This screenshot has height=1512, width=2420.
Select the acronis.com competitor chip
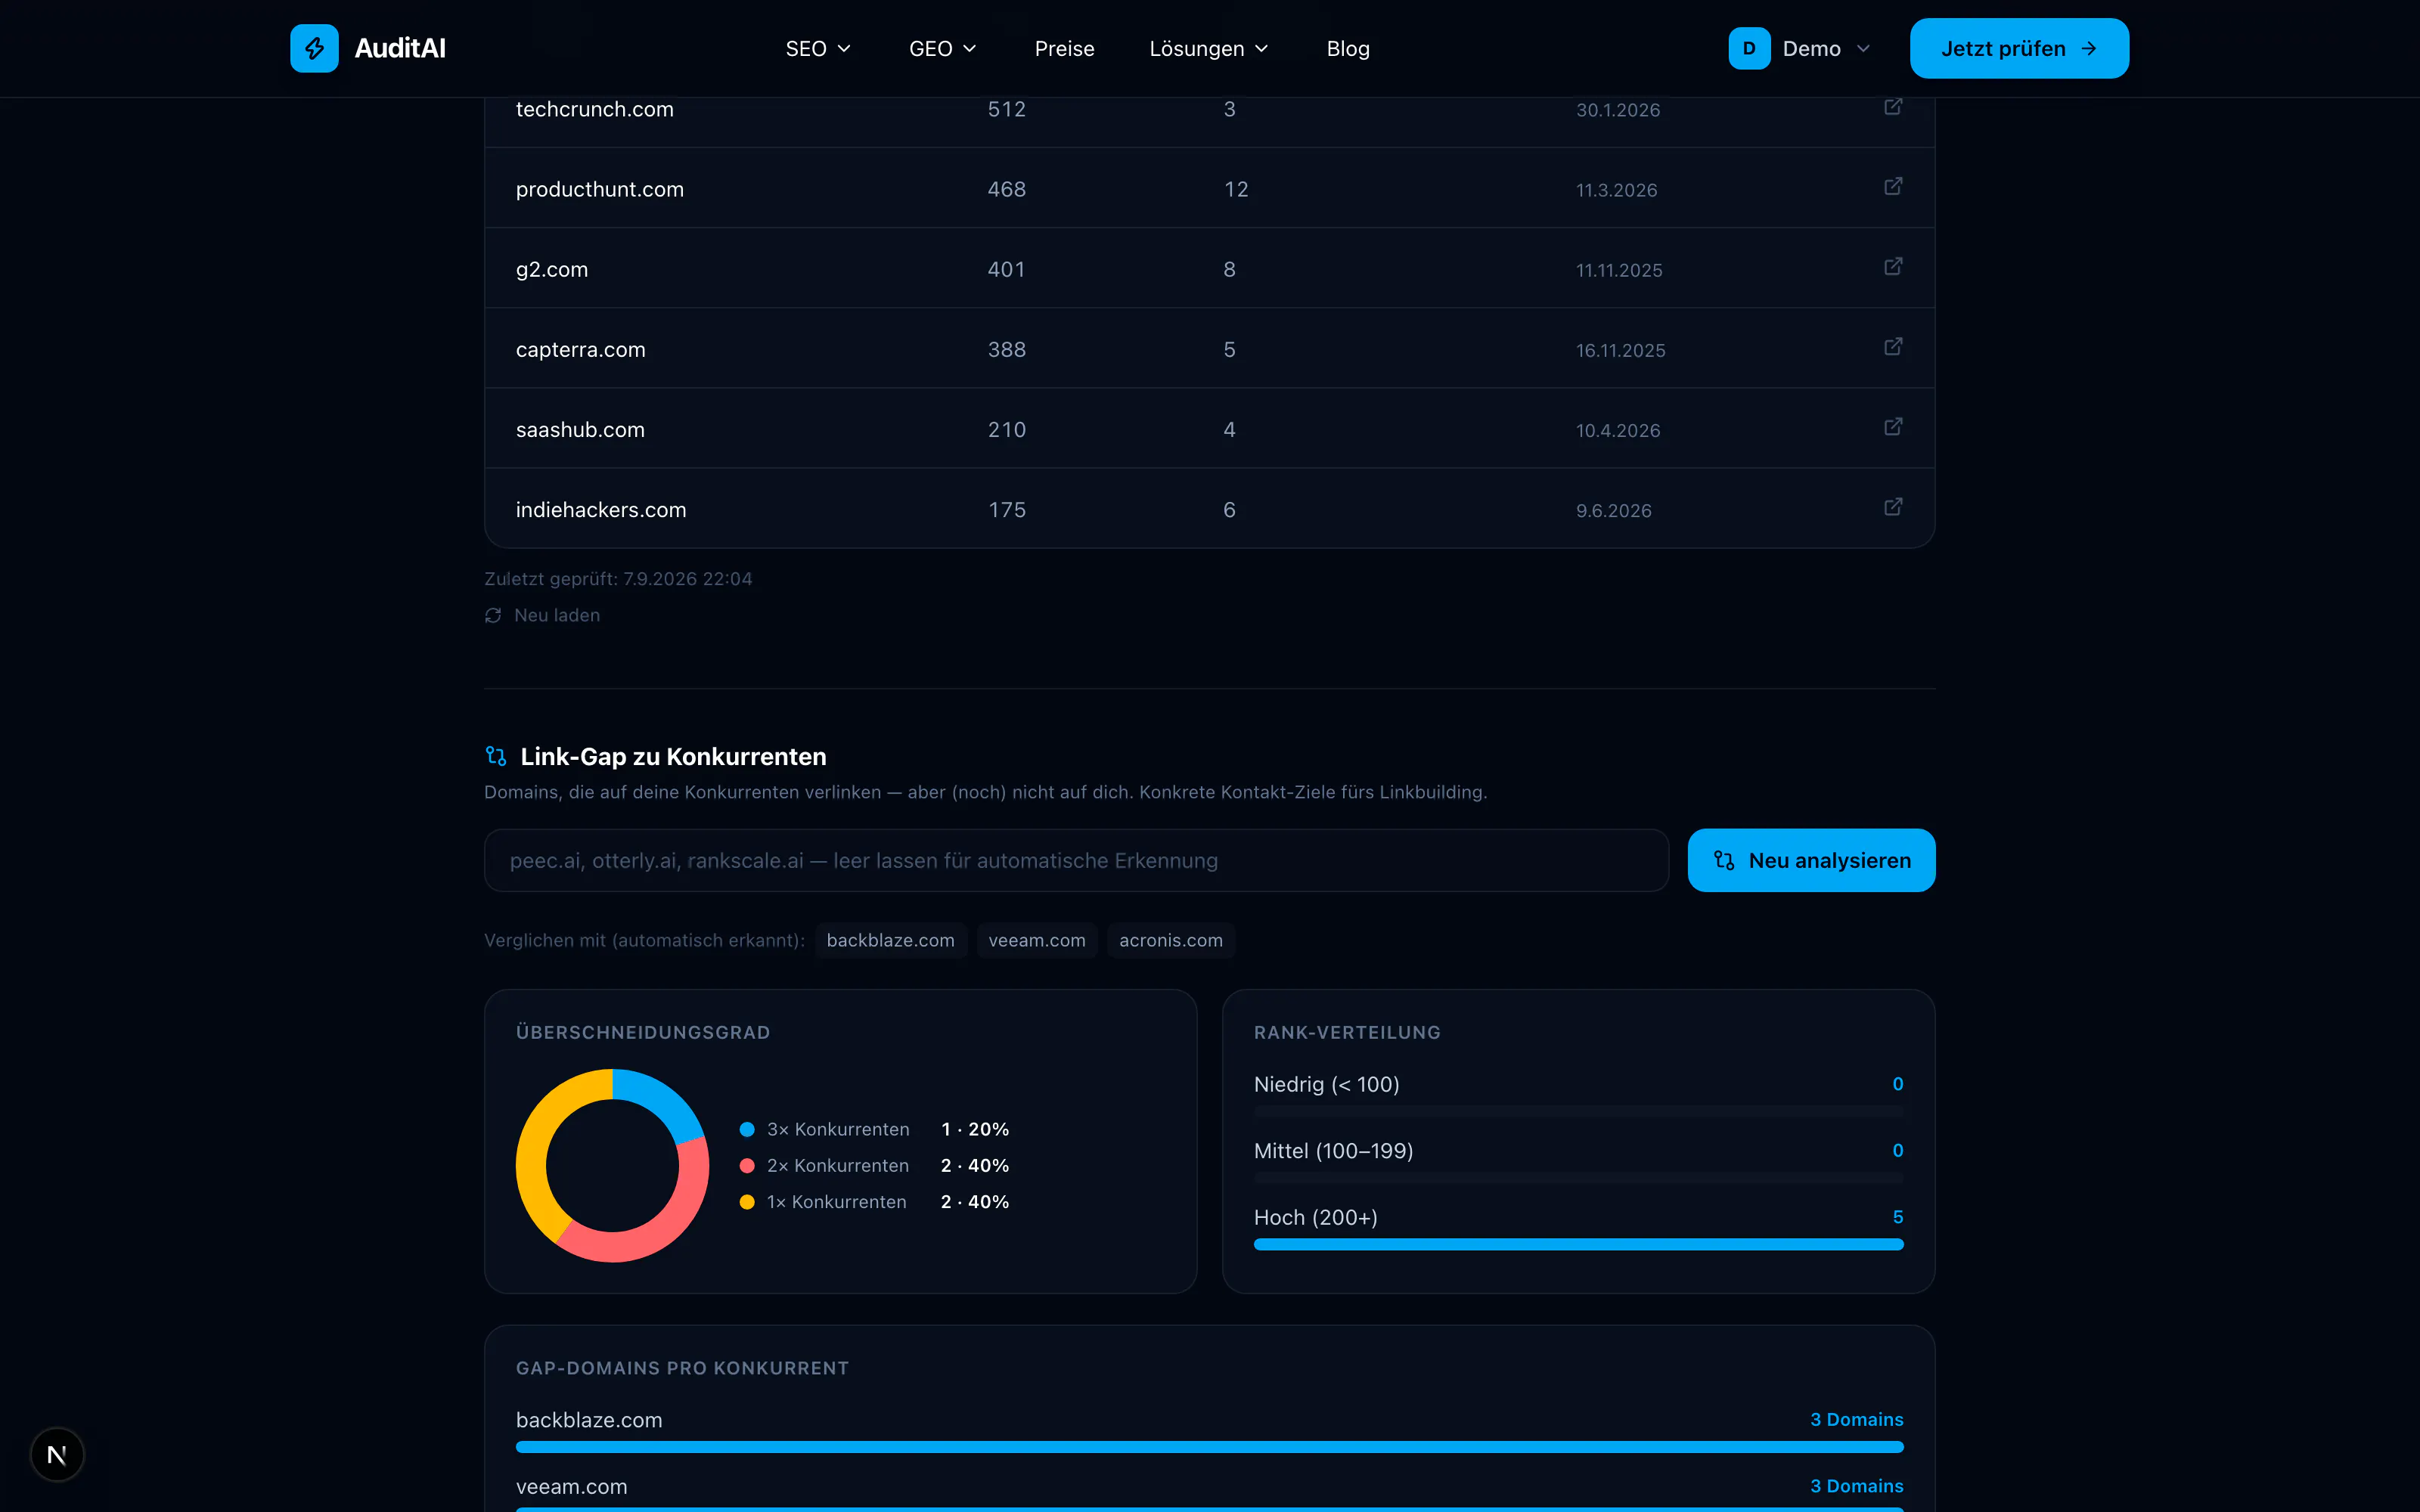tap(1171, 940)
